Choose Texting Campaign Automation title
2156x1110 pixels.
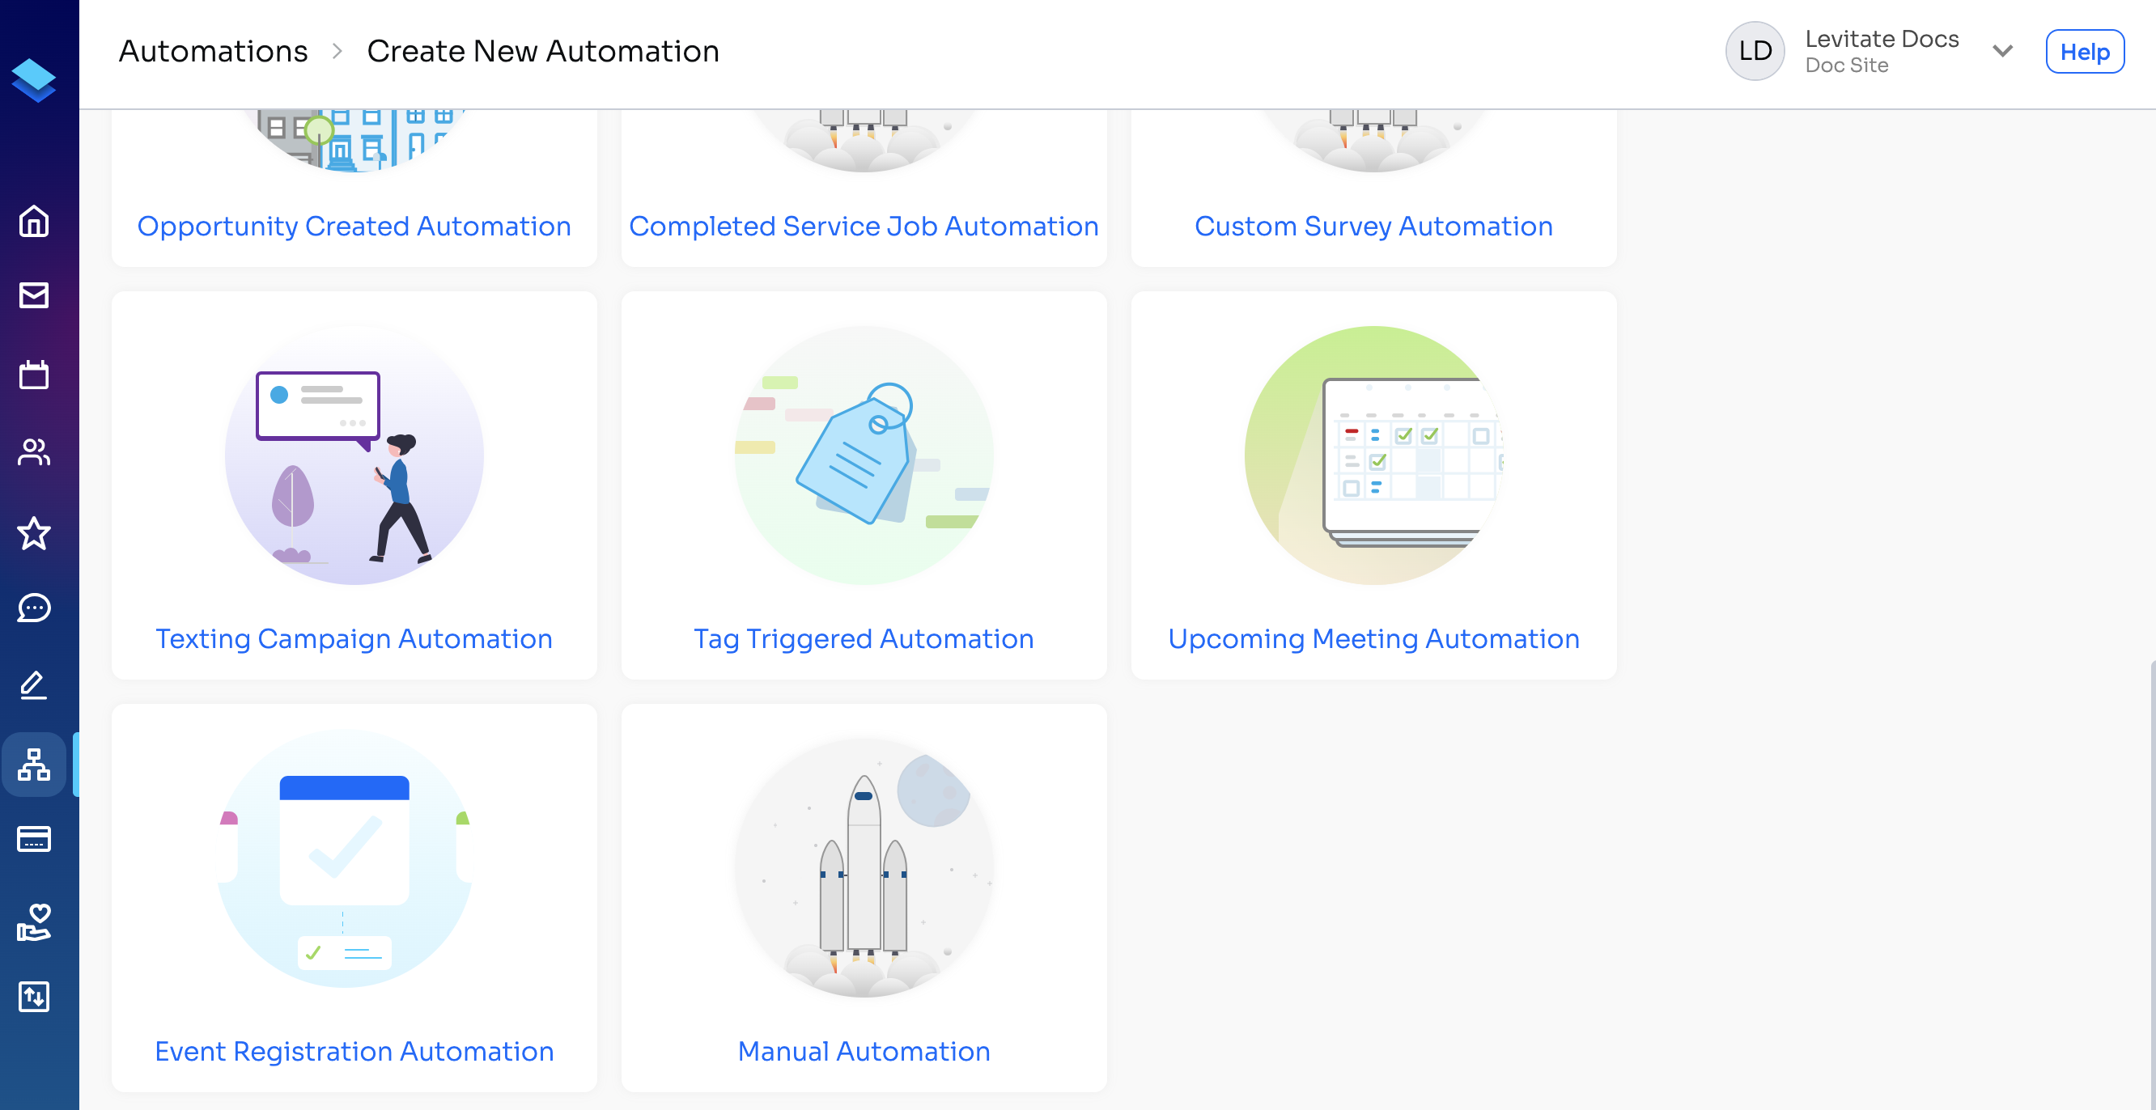[x=354, y=639]
